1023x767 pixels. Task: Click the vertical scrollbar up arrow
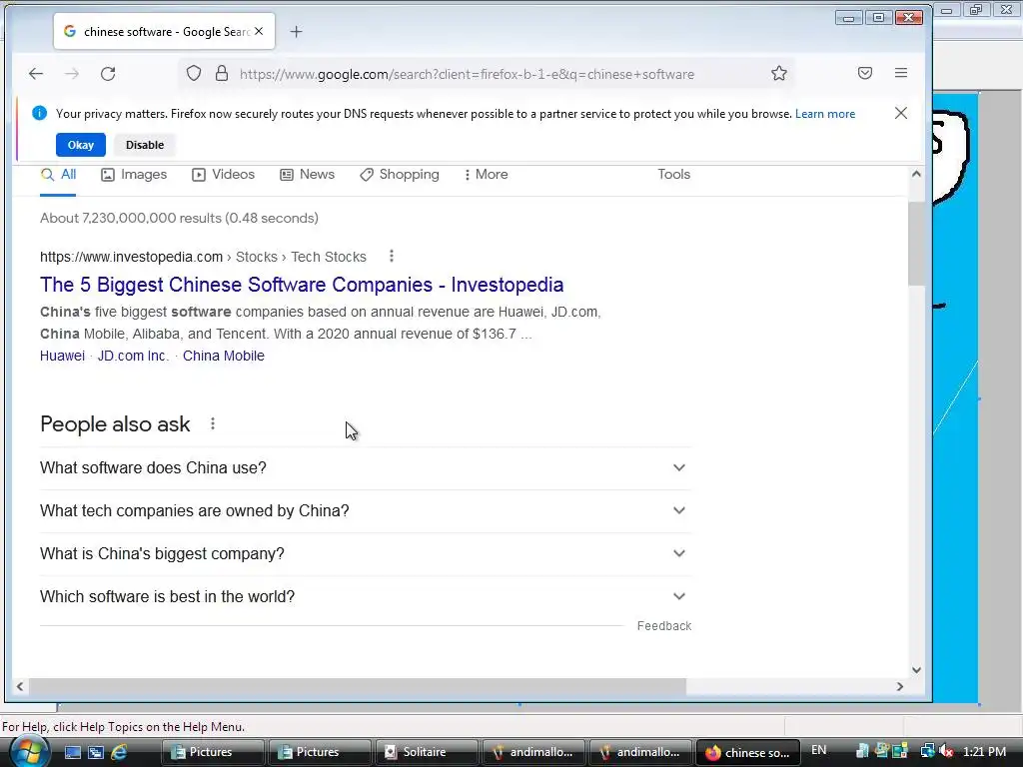click(x=916, y=174)
